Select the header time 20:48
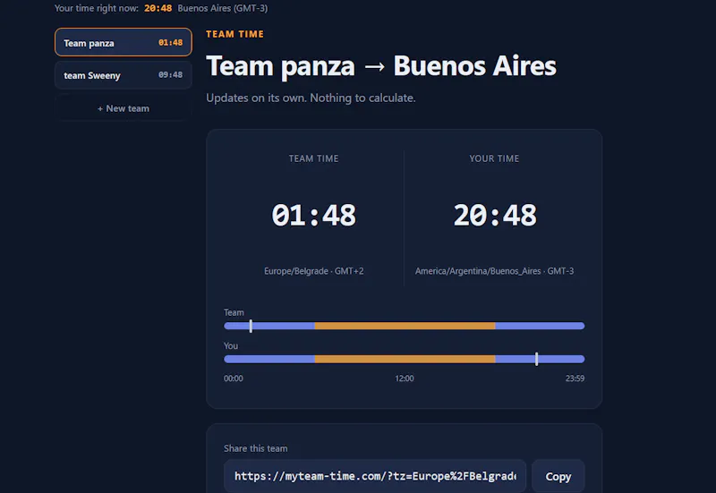The image size is (716, 493). (x=158, y=8)
